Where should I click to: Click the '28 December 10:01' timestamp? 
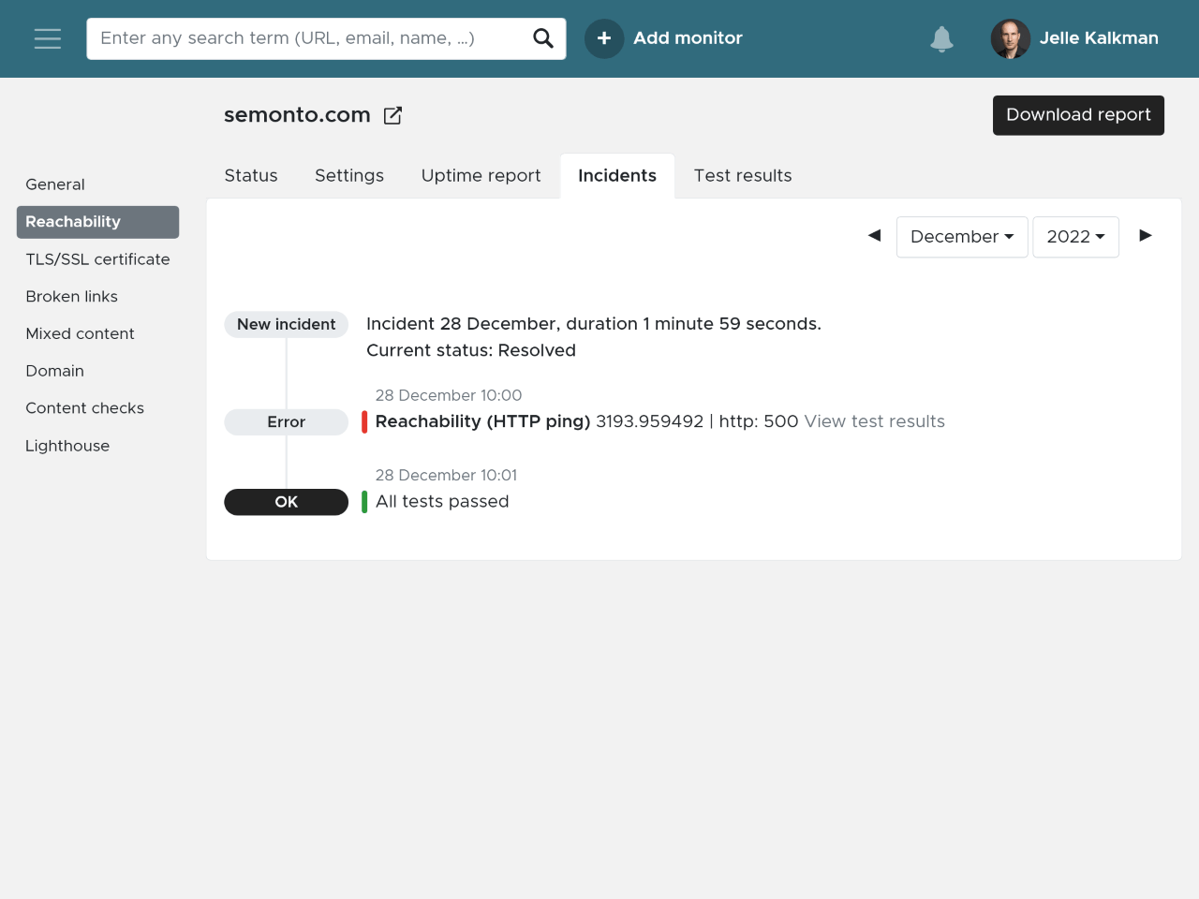coord(446,475)
